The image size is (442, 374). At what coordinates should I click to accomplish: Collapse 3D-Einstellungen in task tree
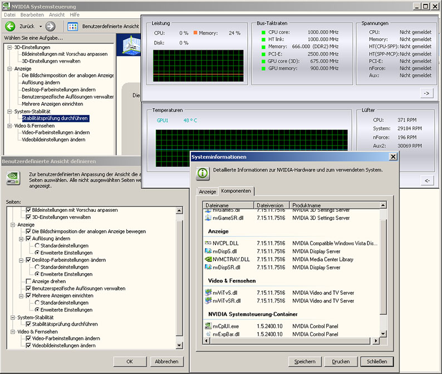[x=9, y=47]
